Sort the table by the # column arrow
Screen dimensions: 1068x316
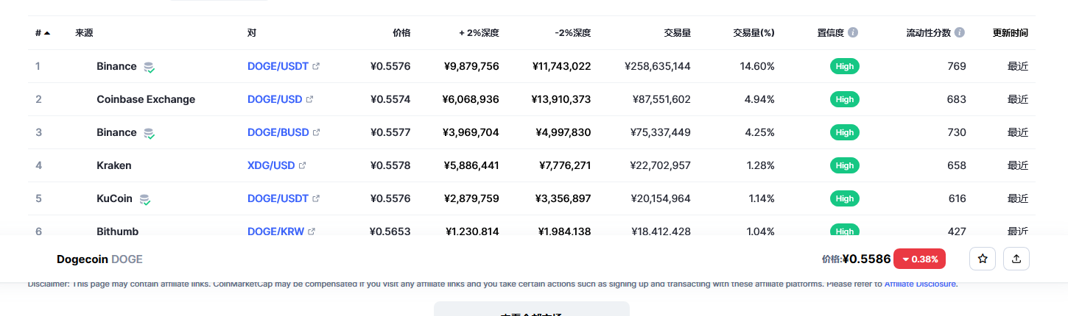pyautogui.click(x=47, y=33)
